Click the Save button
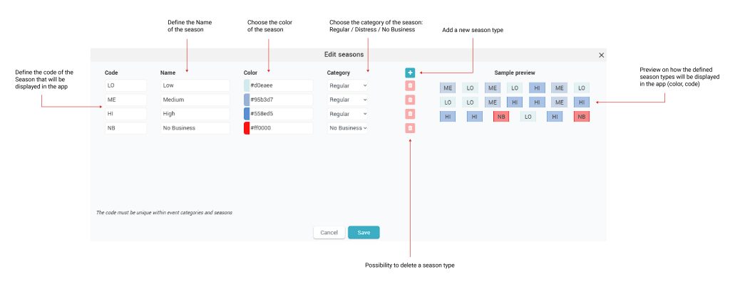 point(364,233)
